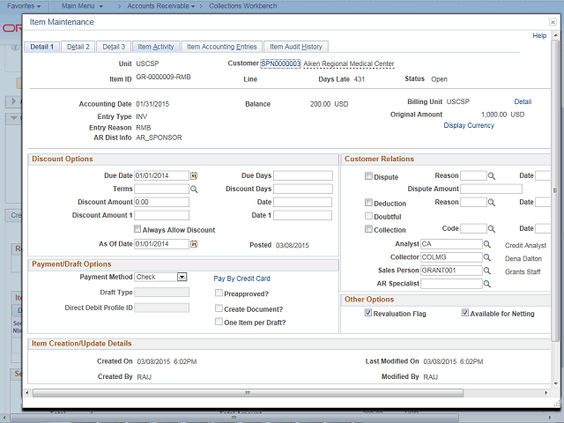The height and width of the screenshot is (423, 564).
Task: Click the Collector lookup magnifier icon
Action: (486, 257)
